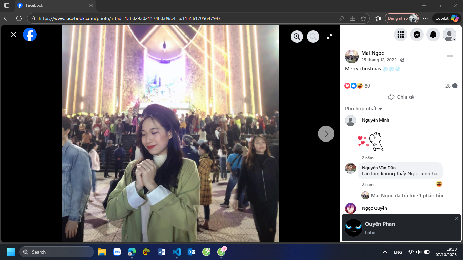Open Visual Studio Code from taskbar
The width and height of the screenshot is (463, 260).
tap(177, 252)
